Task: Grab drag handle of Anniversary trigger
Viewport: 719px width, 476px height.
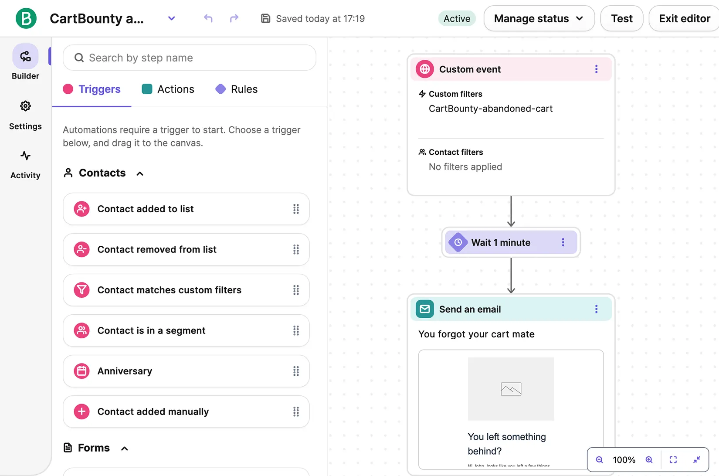Action: [296, 371]
